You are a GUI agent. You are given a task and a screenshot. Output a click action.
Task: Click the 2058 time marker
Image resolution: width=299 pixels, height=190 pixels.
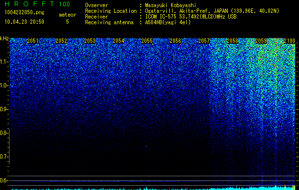click(x=232, y=41)
